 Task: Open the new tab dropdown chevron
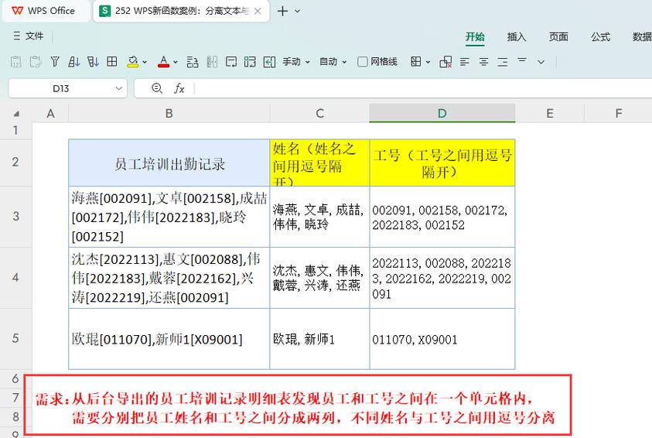point(297,12)
